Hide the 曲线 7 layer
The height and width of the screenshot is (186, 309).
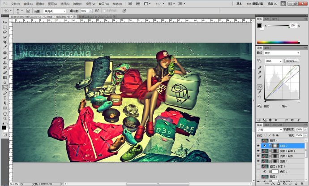coord(258,146)
